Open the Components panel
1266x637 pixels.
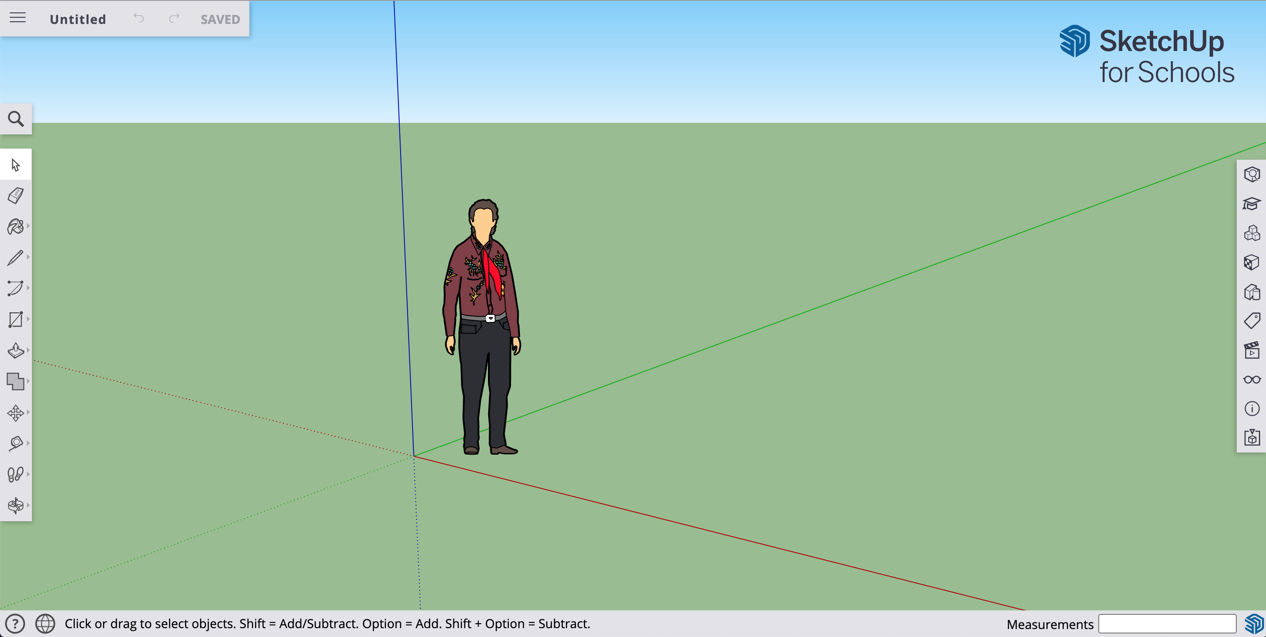(1252, 233)
